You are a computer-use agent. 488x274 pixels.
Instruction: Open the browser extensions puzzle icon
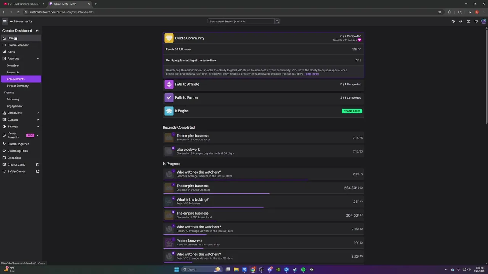[449, 12]
